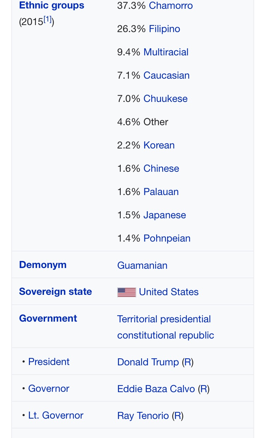Follow the Japanese link

(x=164, y=215)
